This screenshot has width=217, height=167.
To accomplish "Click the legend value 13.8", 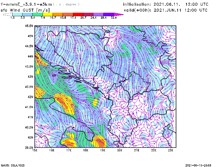I will (x=63, y=18).
